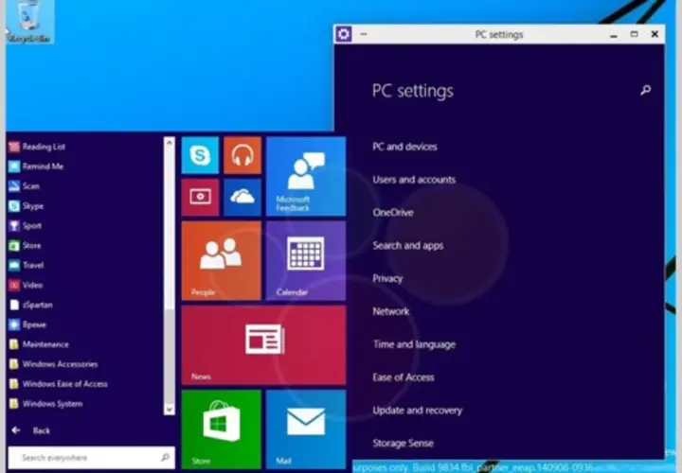Open PC and devices settings
The height and width of the screenshot is (473, 682).
tap(404, 147)
